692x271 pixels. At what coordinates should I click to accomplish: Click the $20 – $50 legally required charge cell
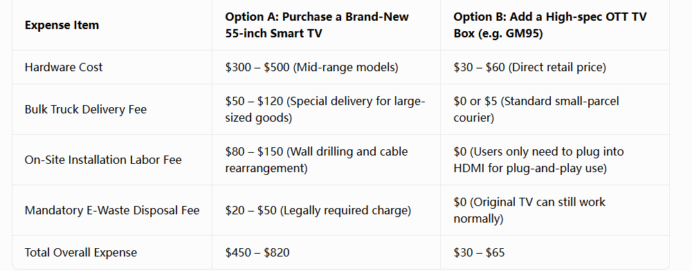click(x=318, y=210)
